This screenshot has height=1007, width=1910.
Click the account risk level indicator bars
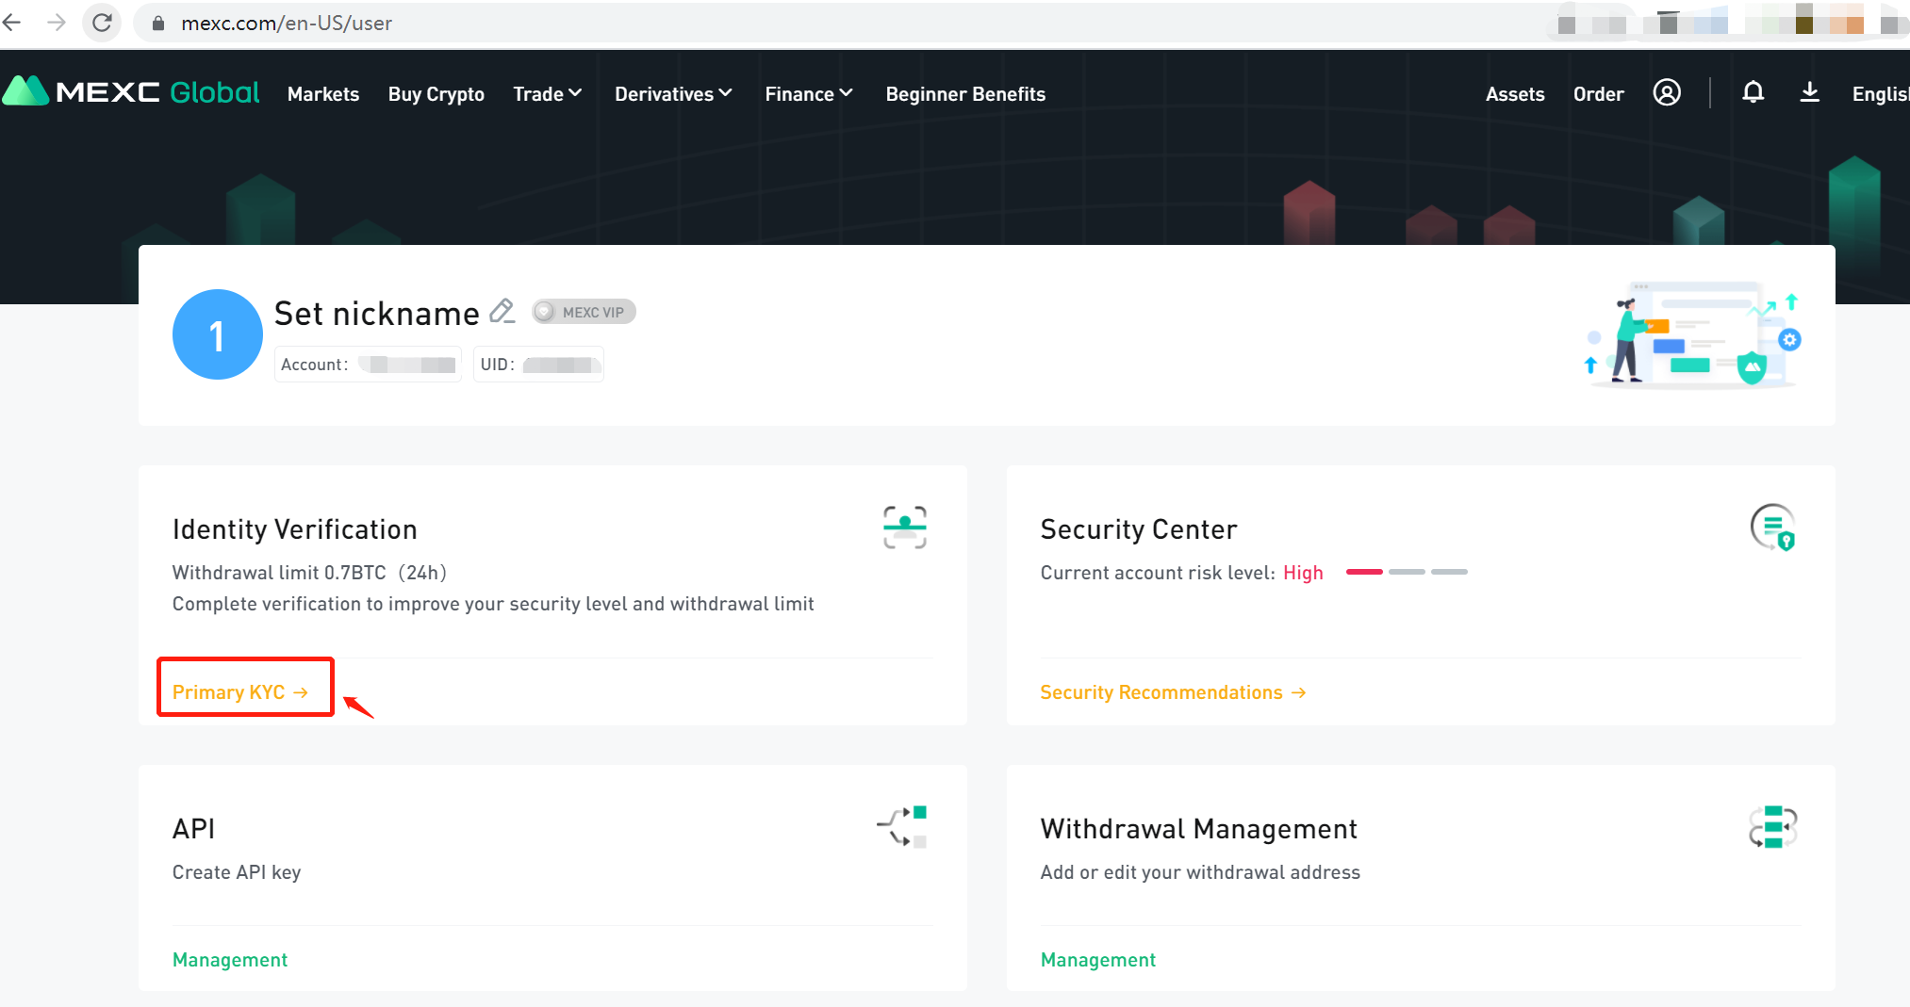(1406, 572)
